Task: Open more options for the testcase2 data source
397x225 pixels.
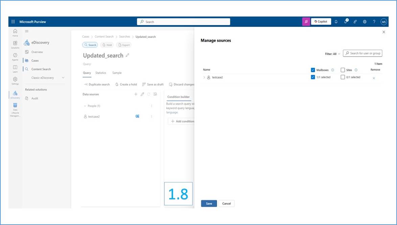Action: (151, 116)
